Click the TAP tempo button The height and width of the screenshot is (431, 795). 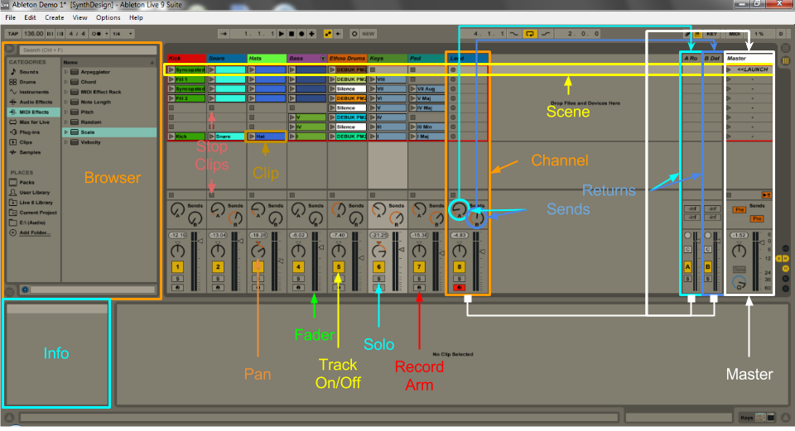(13, 34)
